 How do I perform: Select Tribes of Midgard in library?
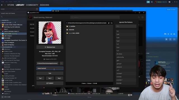click(9, 42)
